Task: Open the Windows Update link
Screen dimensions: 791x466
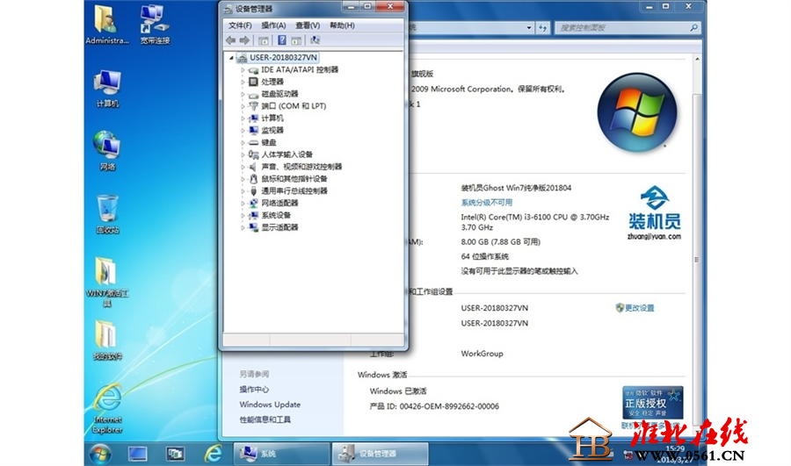Action: pyautogui.click(x=270, y=405)
